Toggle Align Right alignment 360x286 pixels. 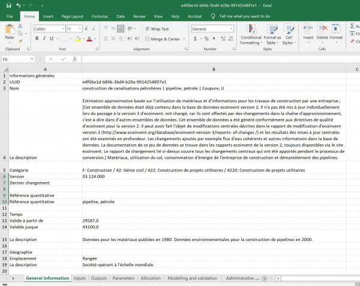coord(121,38)
